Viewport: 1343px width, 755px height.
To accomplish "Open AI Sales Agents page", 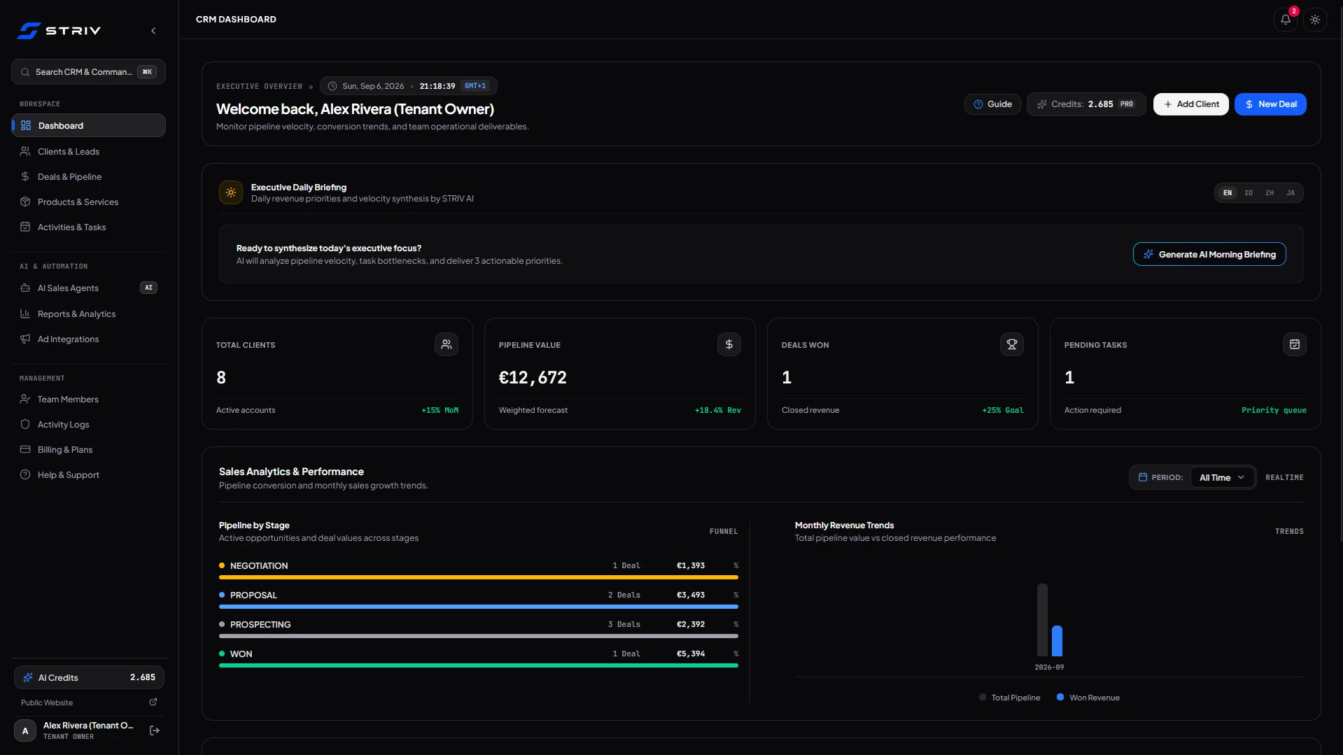I will 88,288.
